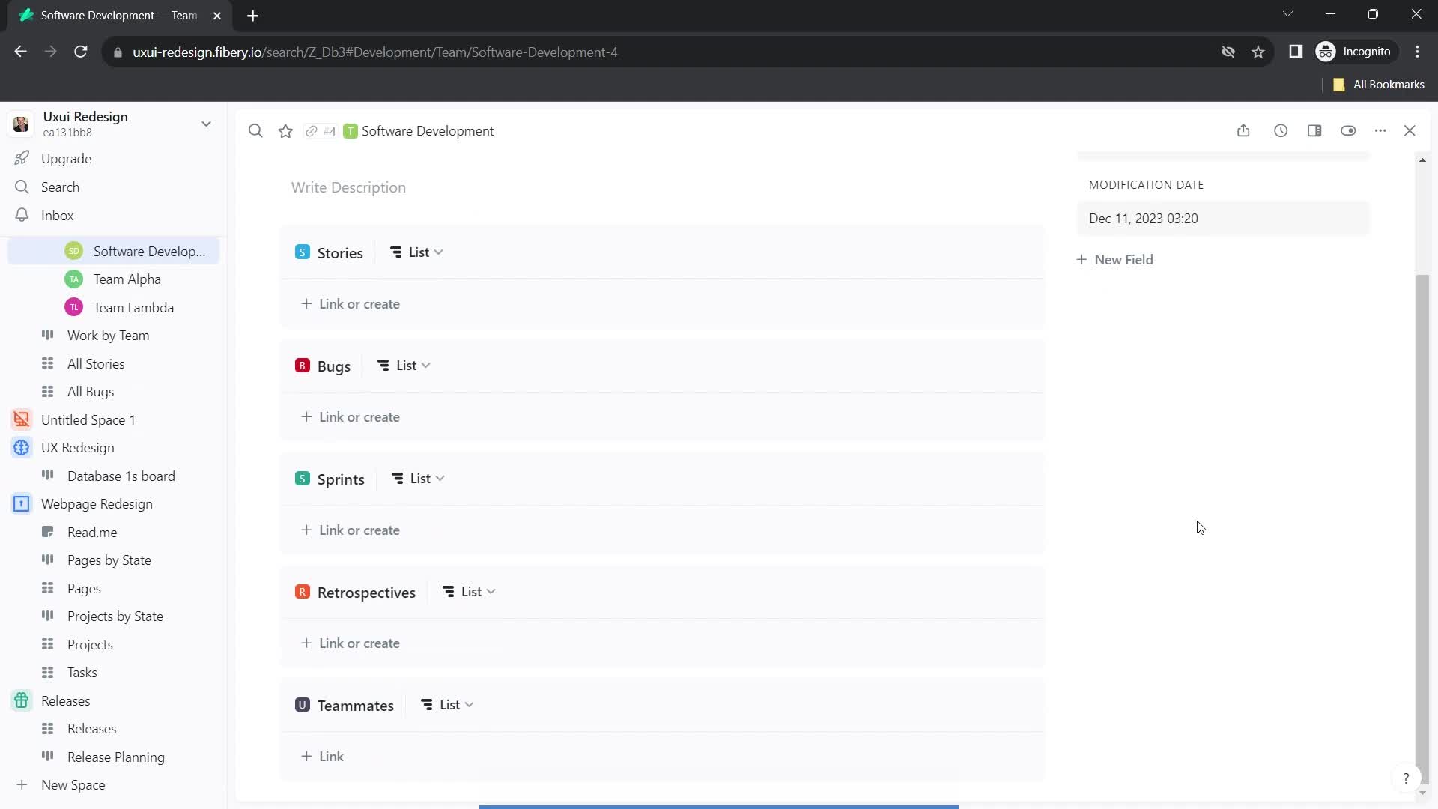This screenshot has width=1438, height=809.
Task: Click the search icon in toolbar
Action: click(x=255, y=130)
